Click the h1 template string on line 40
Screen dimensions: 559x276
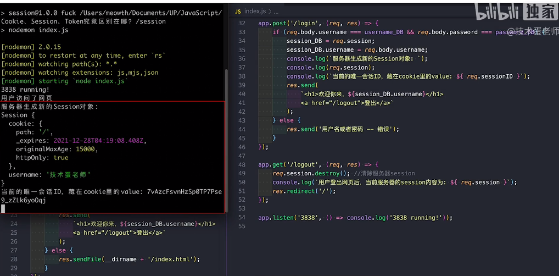tap(372, 94)
